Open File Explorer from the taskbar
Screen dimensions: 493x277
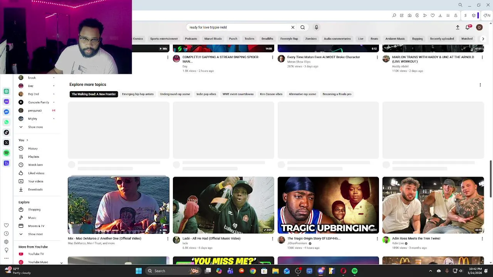tap(275, 271)
